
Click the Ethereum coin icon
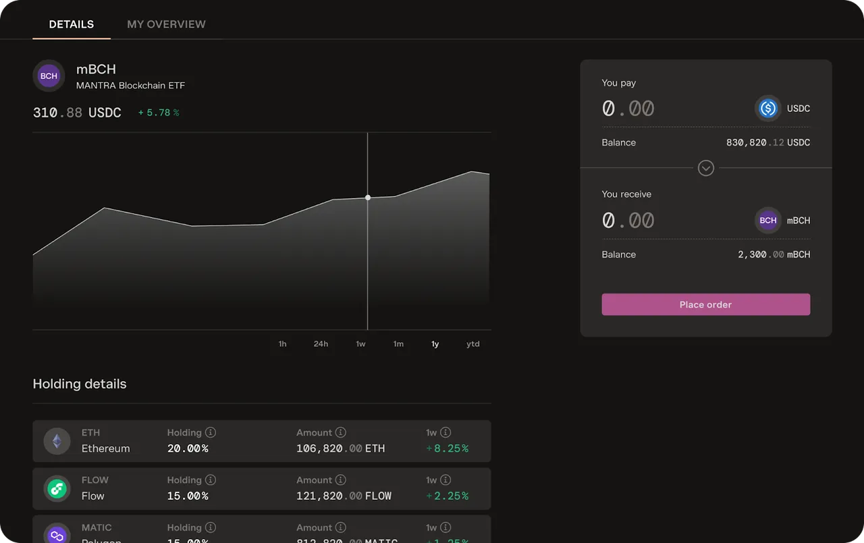[57, 441]
